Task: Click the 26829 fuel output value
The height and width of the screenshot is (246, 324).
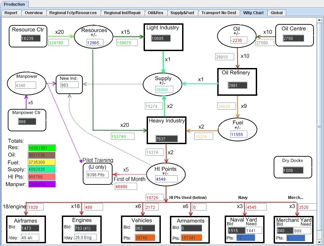Action: pos(226,106)
